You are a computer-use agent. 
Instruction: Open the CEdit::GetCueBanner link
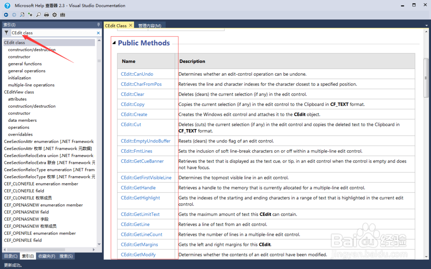tap(142, 161)
